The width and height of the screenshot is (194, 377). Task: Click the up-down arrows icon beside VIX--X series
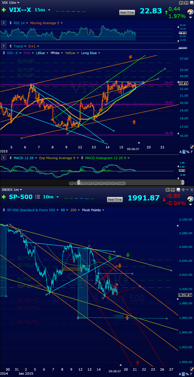point(4,53)
